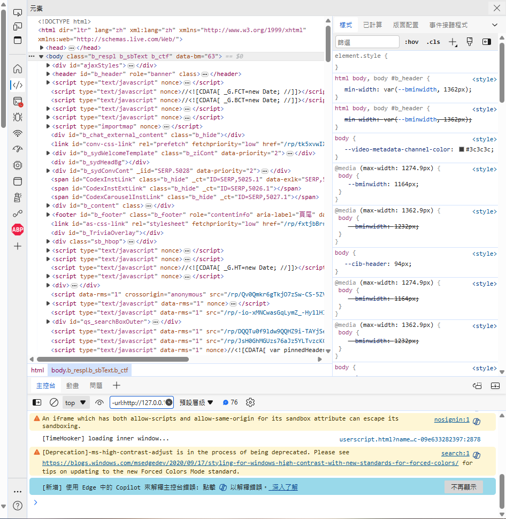The height and width of the screenshot is (519, 506).
Task: Click the ellipsis next to body node
Action: tap(32, 56)
